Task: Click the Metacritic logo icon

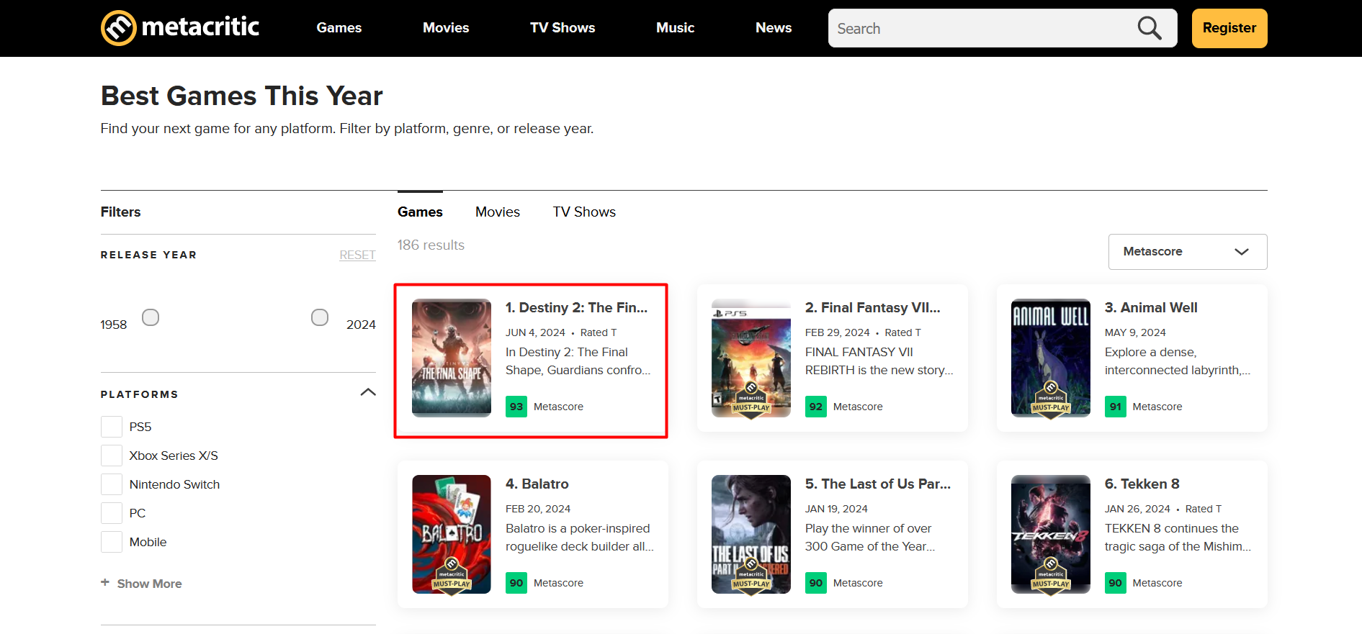Action: pos(118,28)
